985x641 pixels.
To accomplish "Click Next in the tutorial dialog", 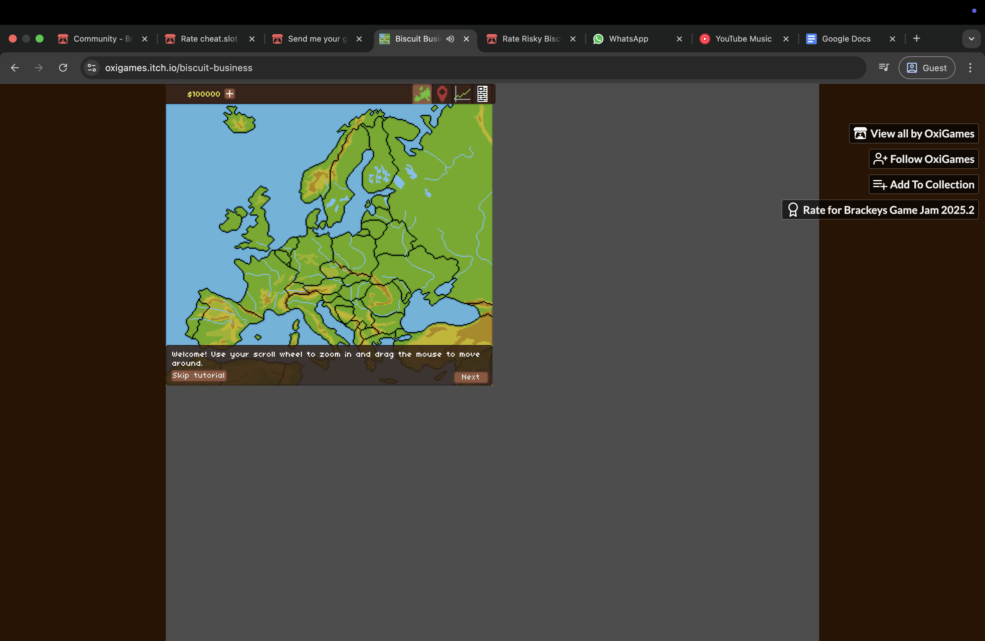I will (471, 377).
